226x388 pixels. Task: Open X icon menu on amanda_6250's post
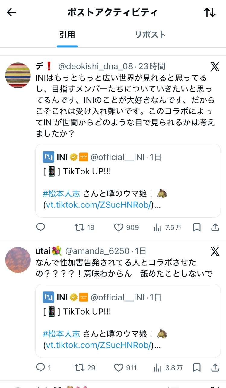[x=215, y=251]
